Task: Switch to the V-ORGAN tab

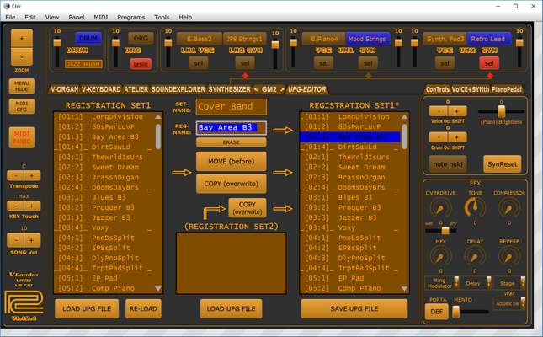Action: tap(65, 89)
